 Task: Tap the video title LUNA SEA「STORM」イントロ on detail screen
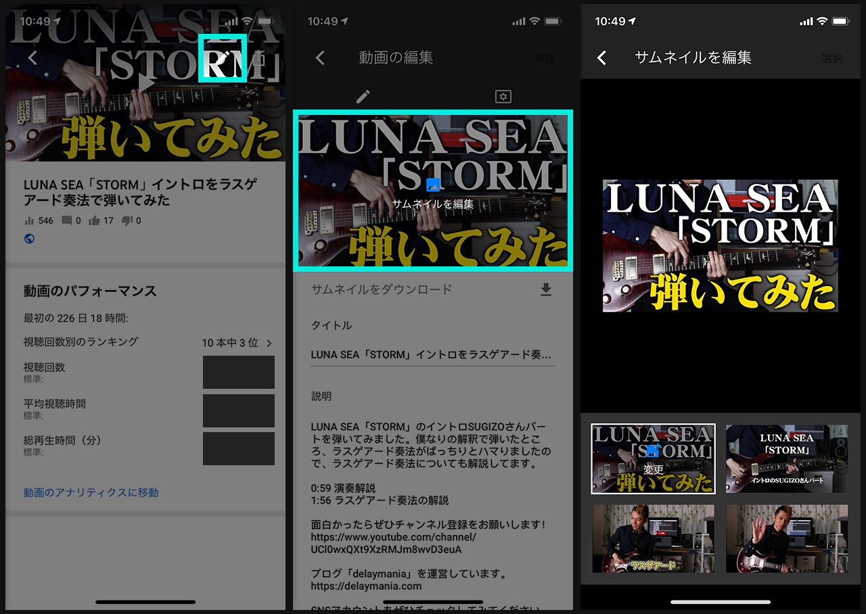142,193
